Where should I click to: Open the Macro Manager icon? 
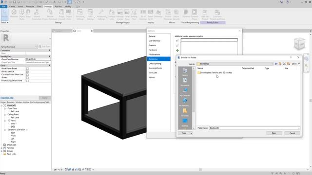pyautogui.click(x=168, y=14)
